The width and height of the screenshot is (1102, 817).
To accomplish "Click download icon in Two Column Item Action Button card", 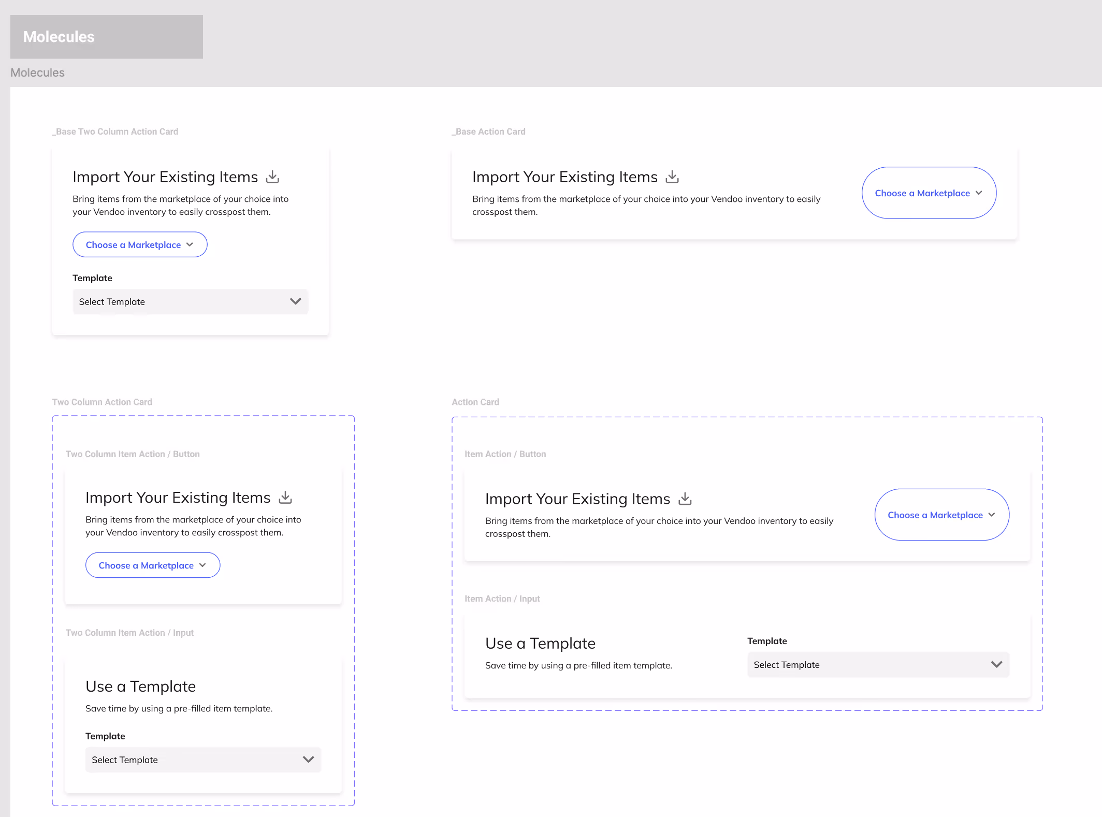I will [x=285, y=498].
